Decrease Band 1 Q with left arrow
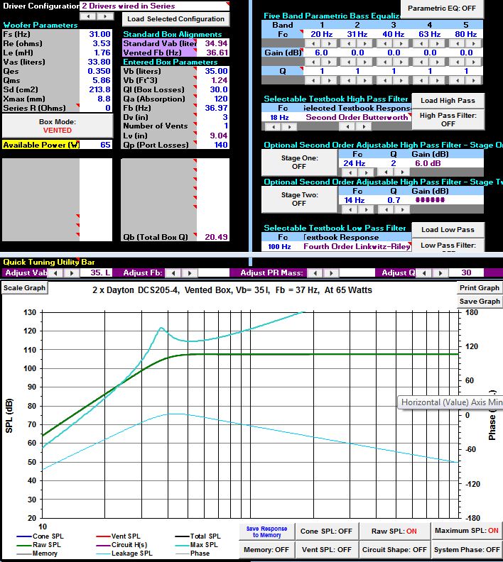 tap(313, 80)
